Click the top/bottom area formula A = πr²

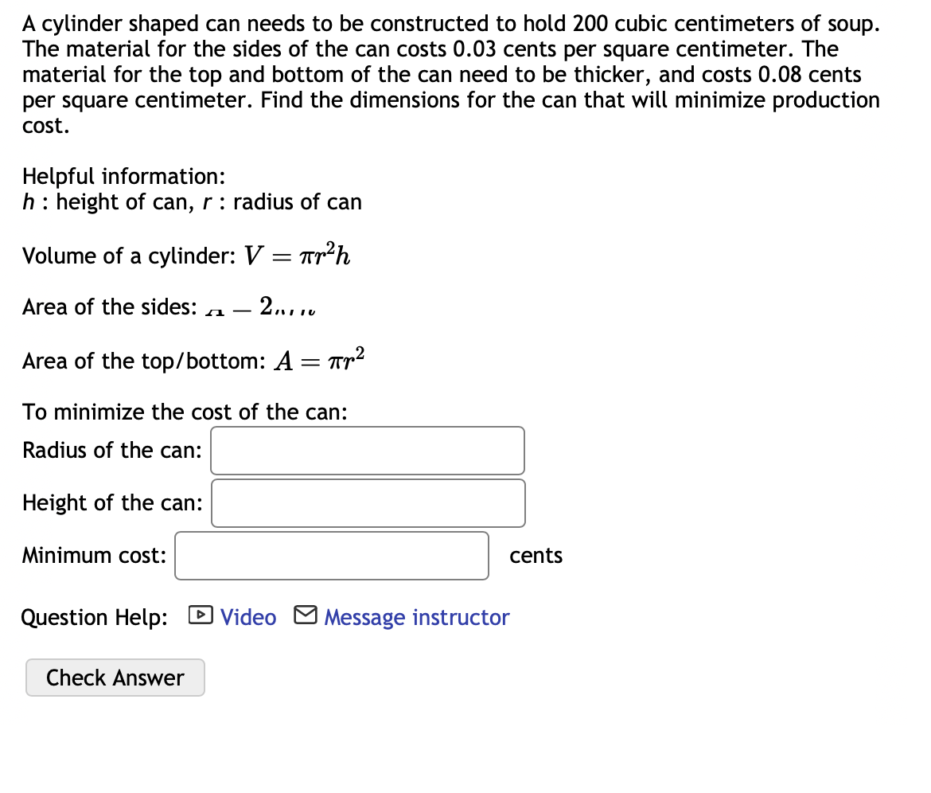[319, 359]
